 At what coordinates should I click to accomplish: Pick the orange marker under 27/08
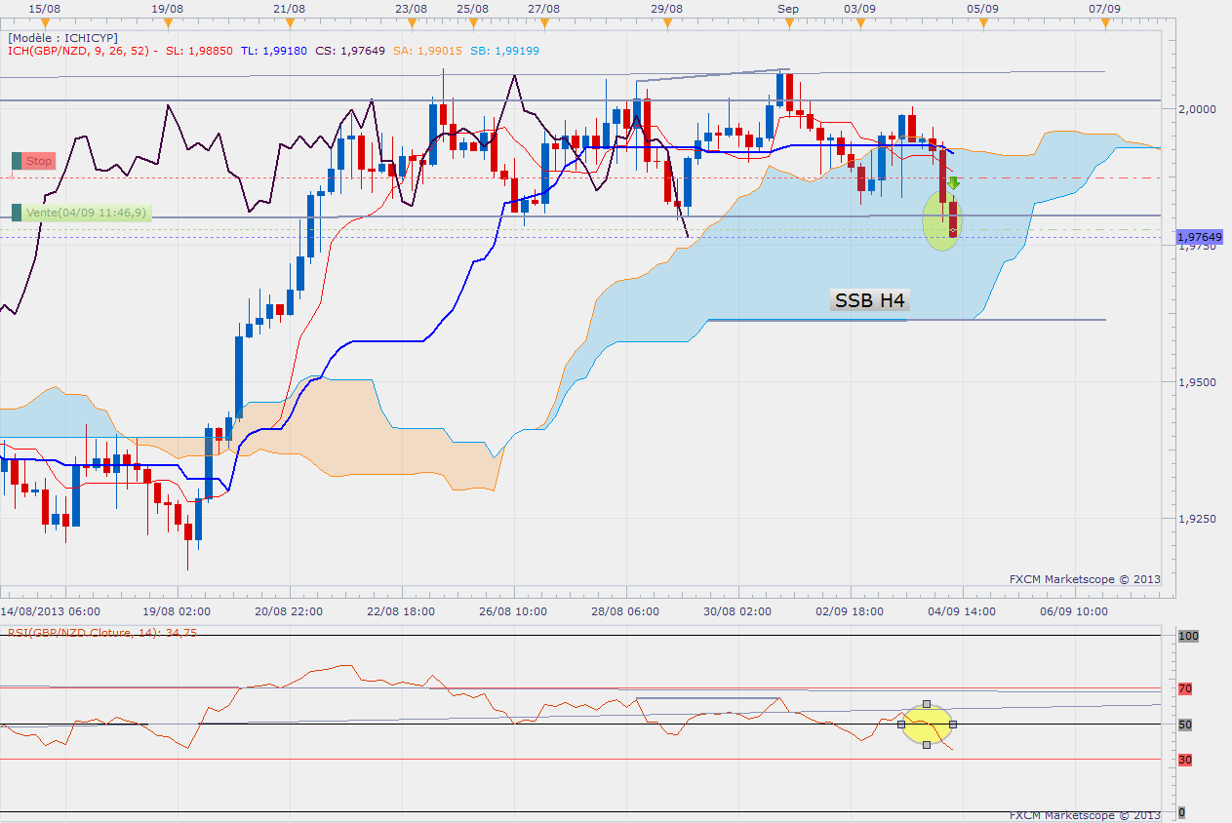pyautogui.click(x=543, y=21)
